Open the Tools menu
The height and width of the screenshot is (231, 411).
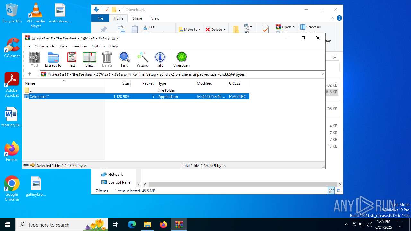(63, 46)
